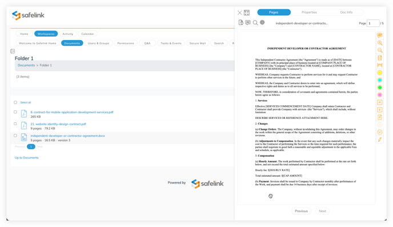Viewport: 393px width, 227px height.
Task: Open the Permissions tab
Action: coord(126,43)
